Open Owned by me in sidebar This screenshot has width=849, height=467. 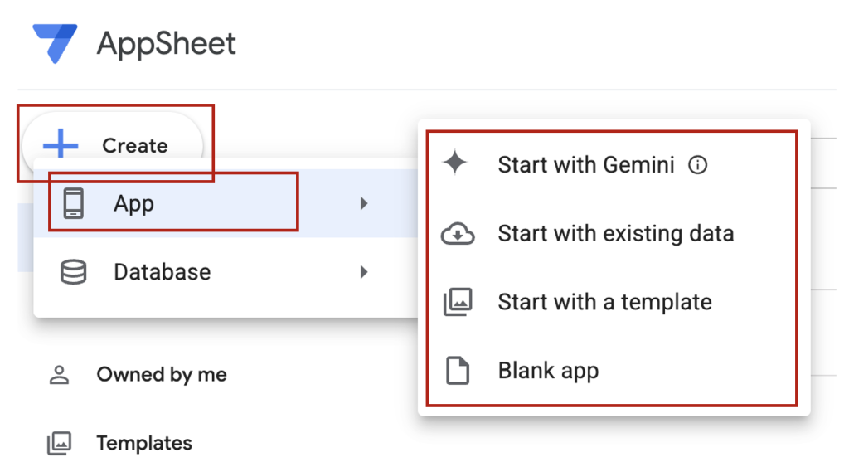pyautogui.click(x=161, y=375)
